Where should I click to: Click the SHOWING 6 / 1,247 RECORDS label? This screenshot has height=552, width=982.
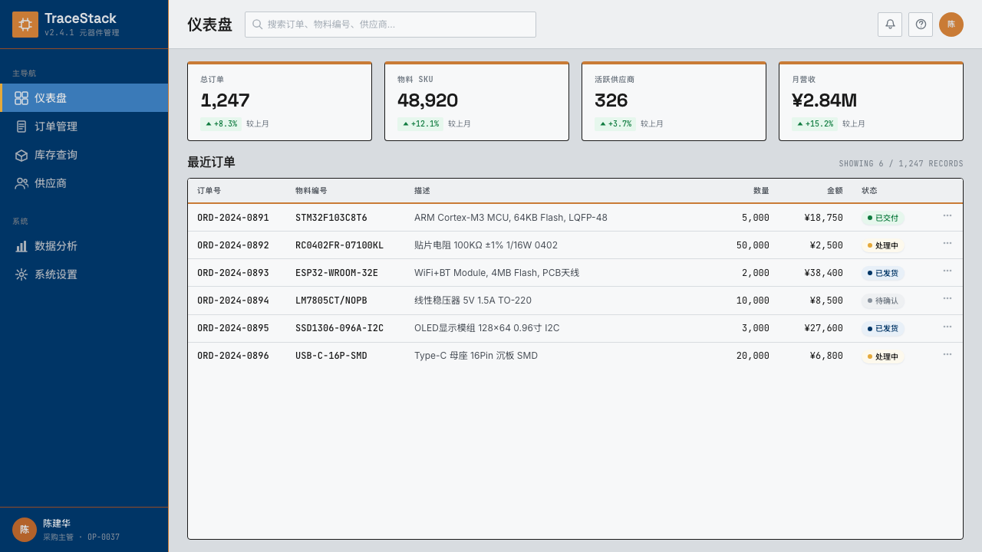pyautogui.click(x=901, y=164)
